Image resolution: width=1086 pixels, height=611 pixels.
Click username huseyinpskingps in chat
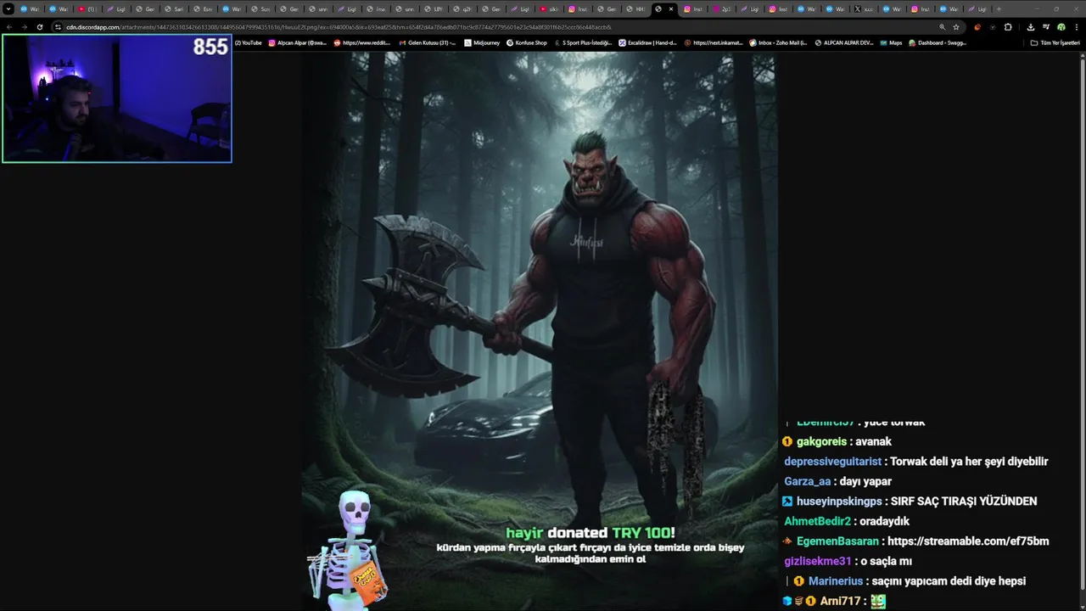point(839,502)
